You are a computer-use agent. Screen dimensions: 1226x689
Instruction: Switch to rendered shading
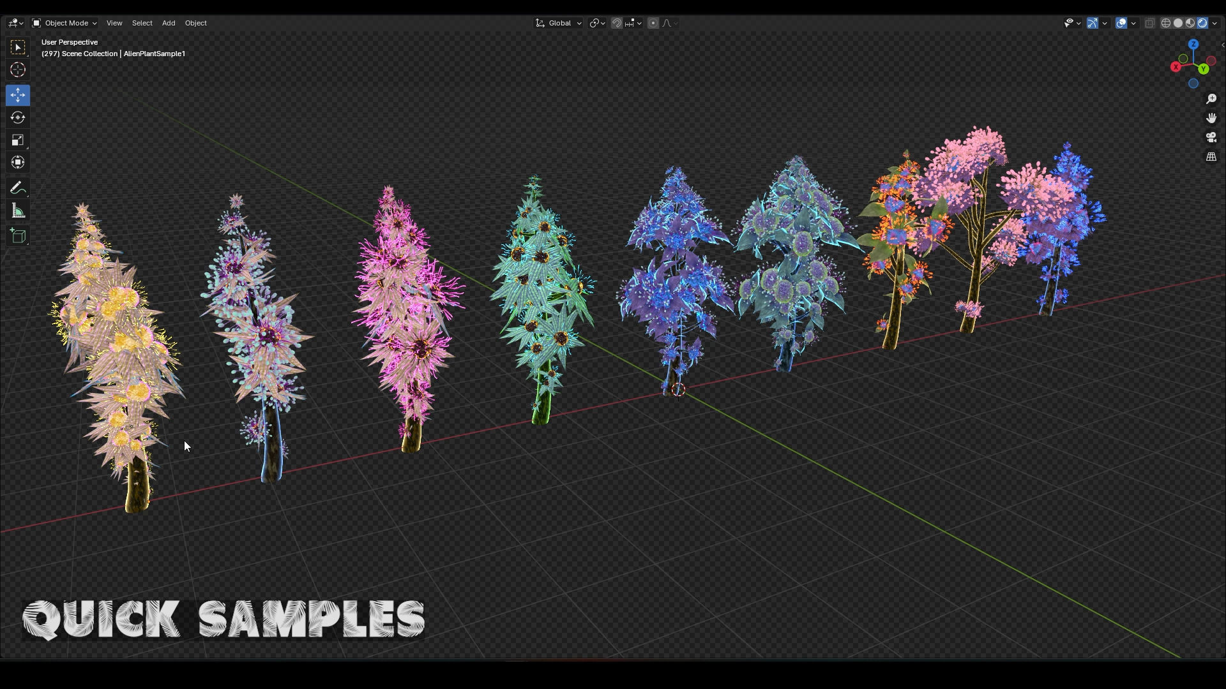1202,23
